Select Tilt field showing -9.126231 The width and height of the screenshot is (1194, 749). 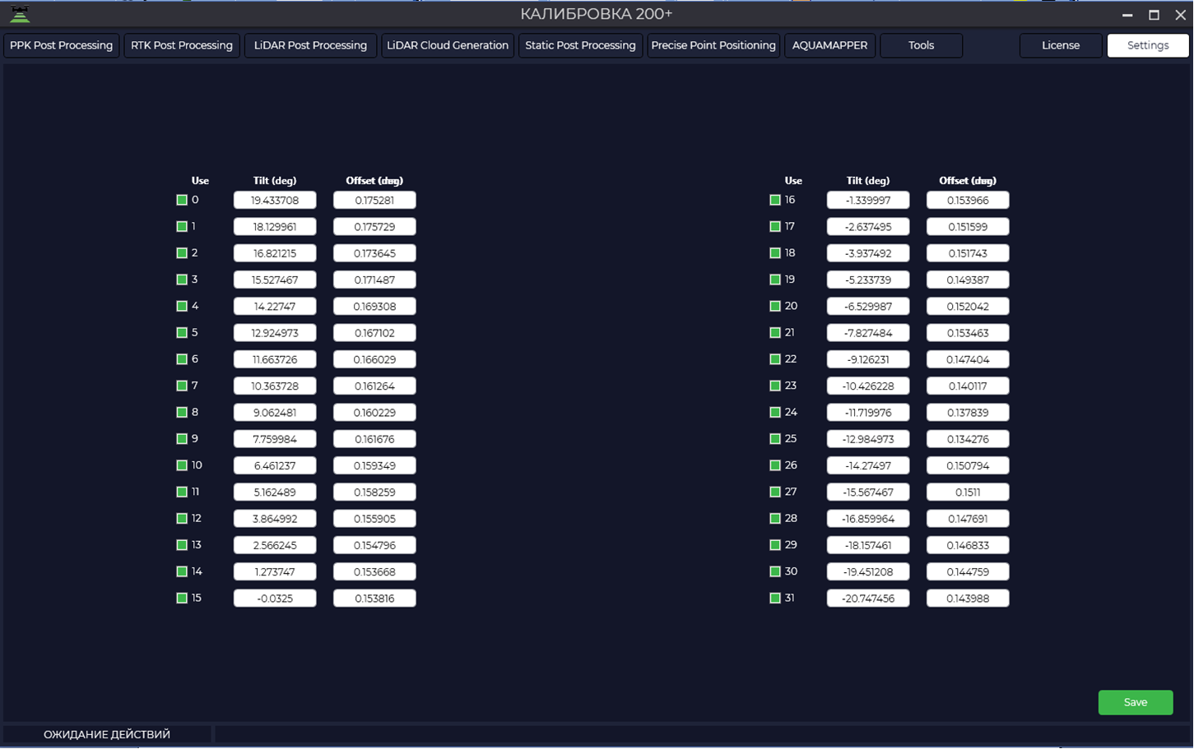[x=868, y=359]
